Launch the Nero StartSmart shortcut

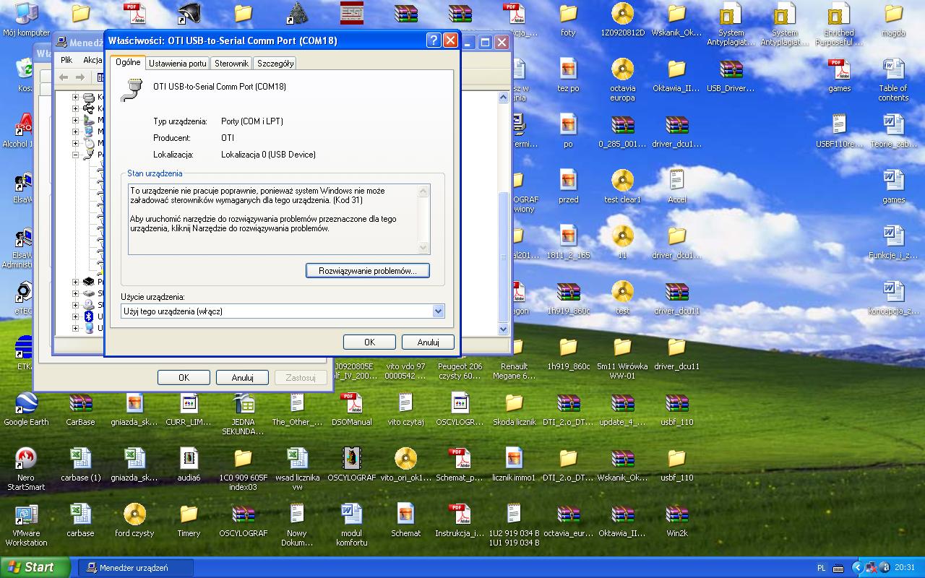(x=26, y=468)
